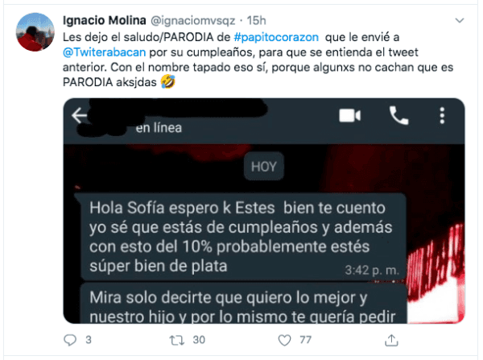Click the phone call icon

pos(399,116)
